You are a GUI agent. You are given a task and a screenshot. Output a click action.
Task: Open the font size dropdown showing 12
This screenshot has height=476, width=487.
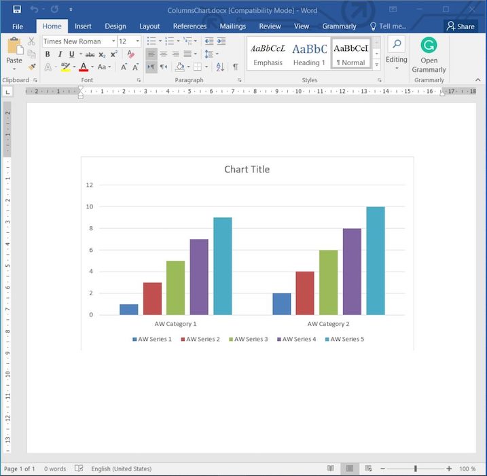[128, 41]
